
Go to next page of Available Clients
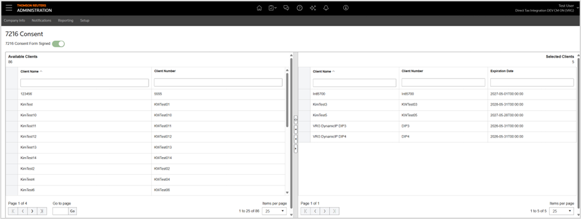coord(32,211)
